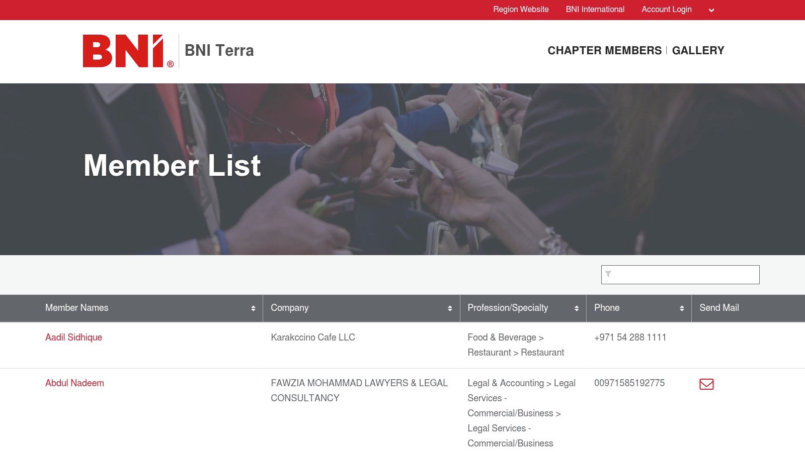Image resolution: width=805 pixels, height=452 pixels.
Task: Visit the BNI International link
Action: pos(595,9)
